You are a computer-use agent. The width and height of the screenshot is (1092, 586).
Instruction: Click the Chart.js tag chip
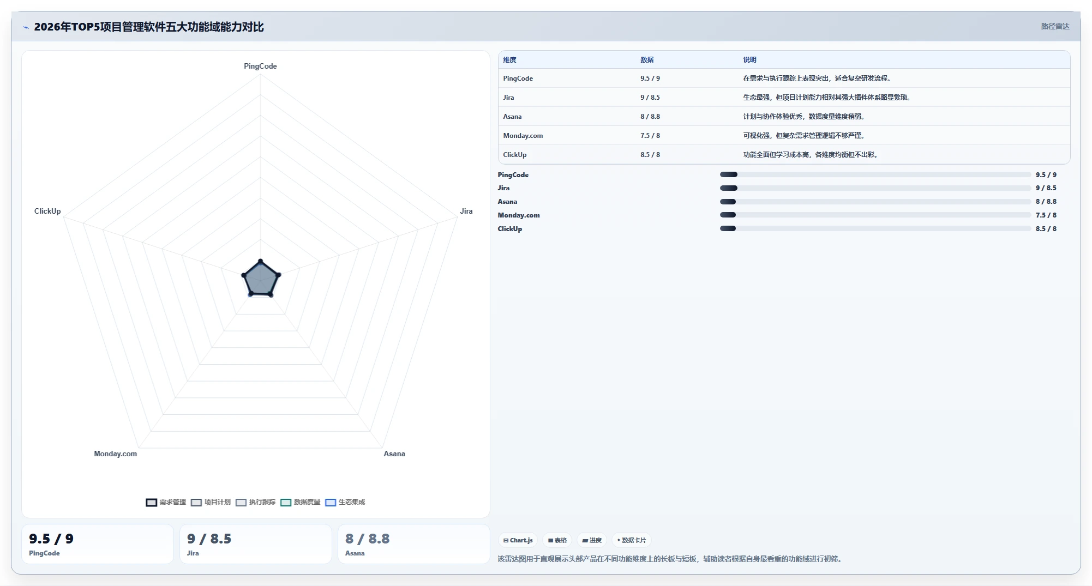coord(518,540)
